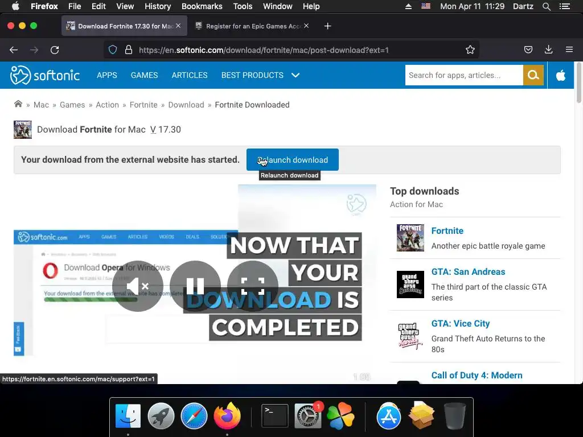
Task: Switch to the Register for an Epic Games tab
Action: coord(253,26)
